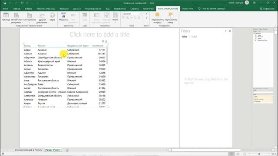Switch to Page Break preview in the status bar

click(x=244, y=154)
